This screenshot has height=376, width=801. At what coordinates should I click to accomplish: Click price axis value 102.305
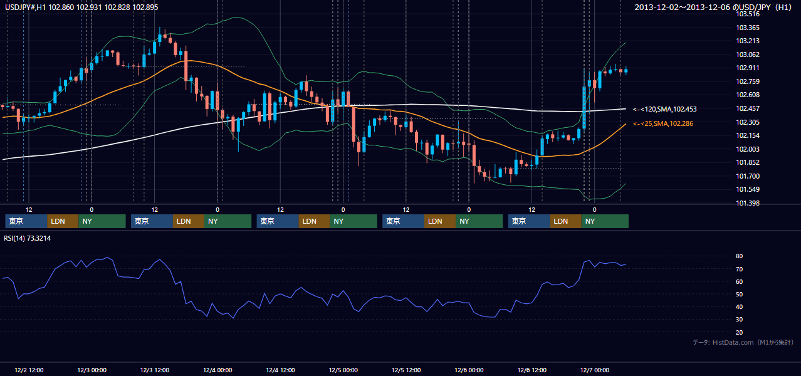747,122
